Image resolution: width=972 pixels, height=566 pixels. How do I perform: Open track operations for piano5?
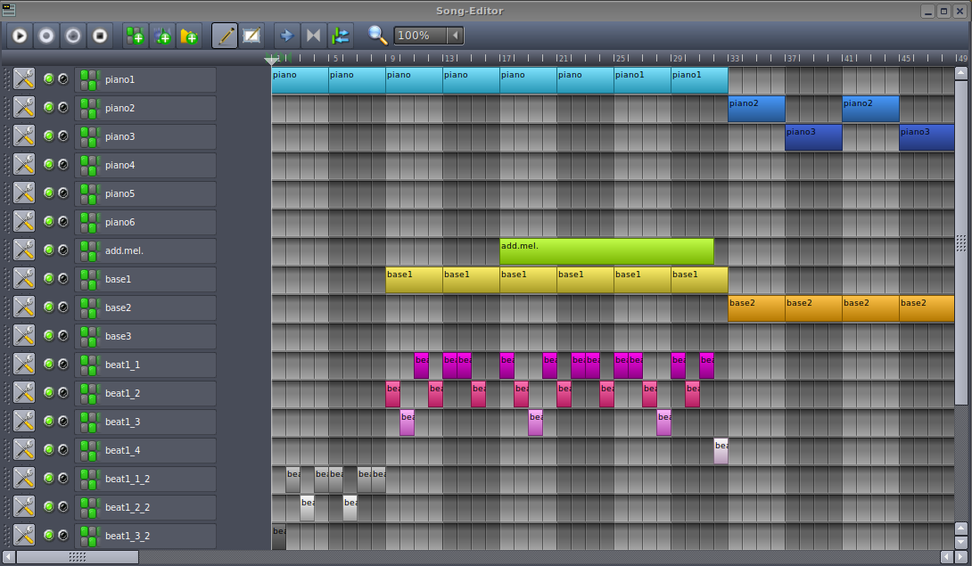24,193
